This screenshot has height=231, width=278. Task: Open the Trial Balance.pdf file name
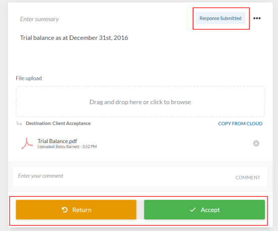coord(58,141)
